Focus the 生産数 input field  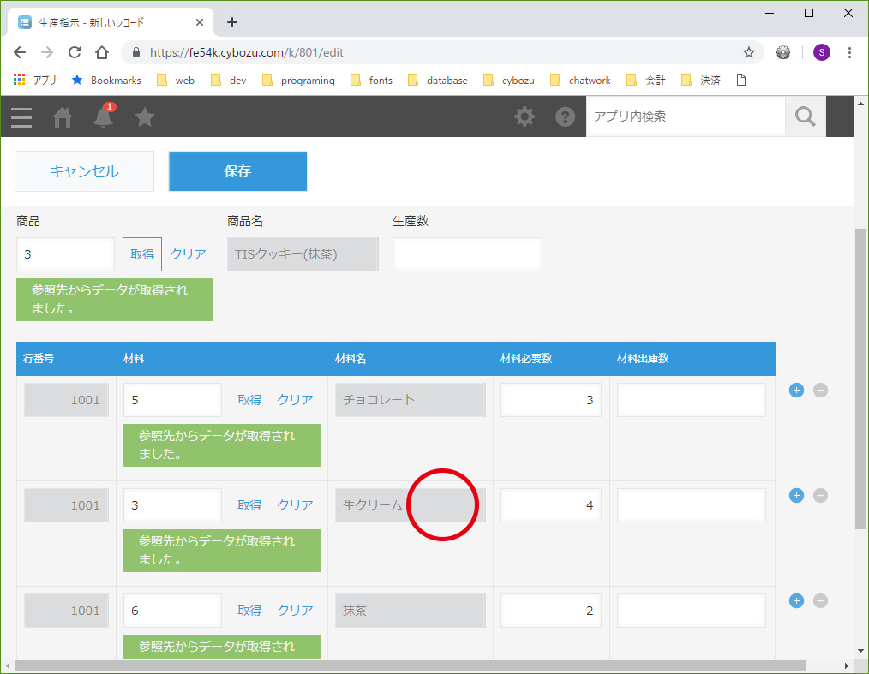click(x=467, y=254)
